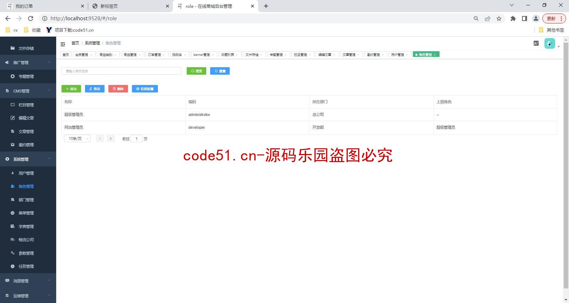Click the red 删除 button

coord(118,89)
